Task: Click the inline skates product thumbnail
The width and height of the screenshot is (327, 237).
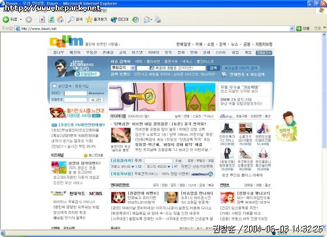Action: [227, 128]
